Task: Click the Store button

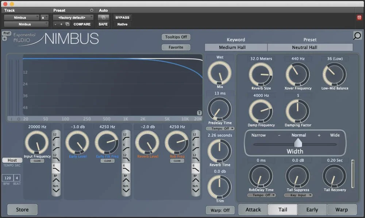Action: click(x=22, y=210)
